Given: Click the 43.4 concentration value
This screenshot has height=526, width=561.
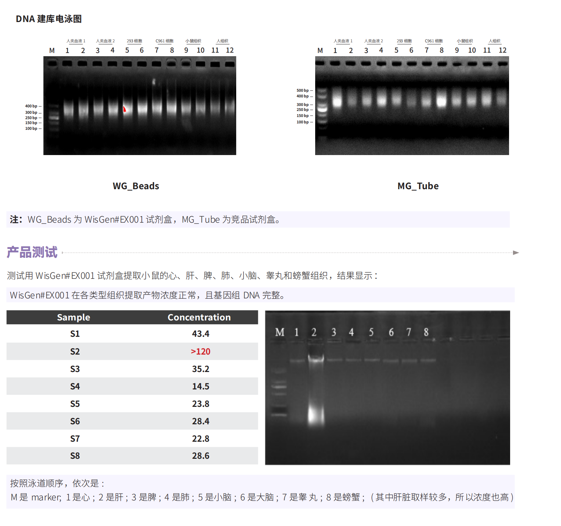Looking at the screenshot, I should pos(201,334).
